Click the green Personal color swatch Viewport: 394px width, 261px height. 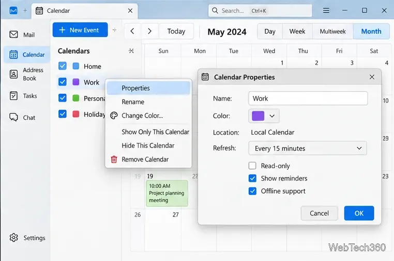tap(75, 98)
